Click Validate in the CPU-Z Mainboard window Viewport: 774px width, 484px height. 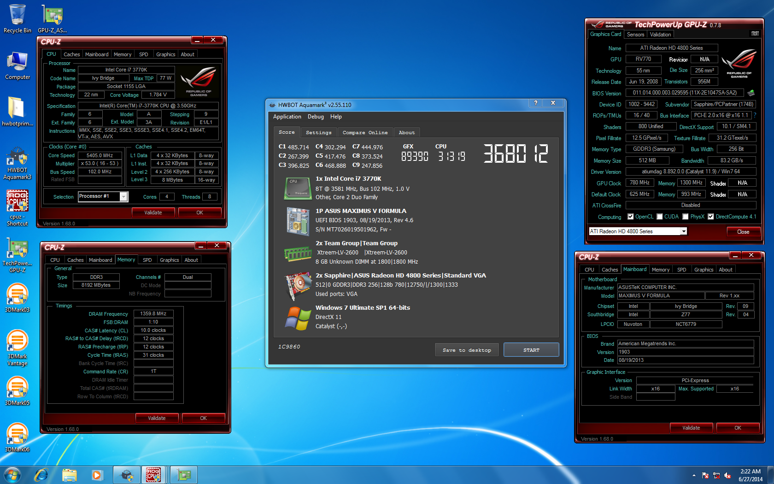coord(691,428)
